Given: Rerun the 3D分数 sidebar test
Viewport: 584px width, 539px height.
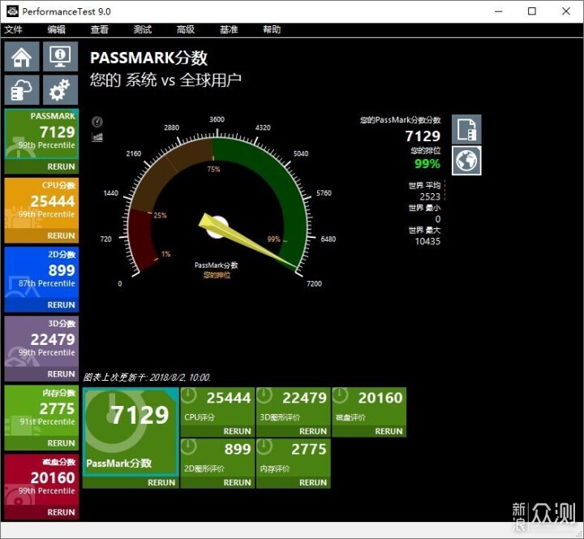Looking at the screenshot, I should point(61,374).
